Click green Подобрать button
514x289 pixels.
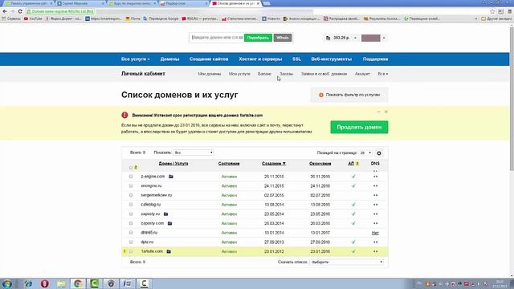point(258,38)
